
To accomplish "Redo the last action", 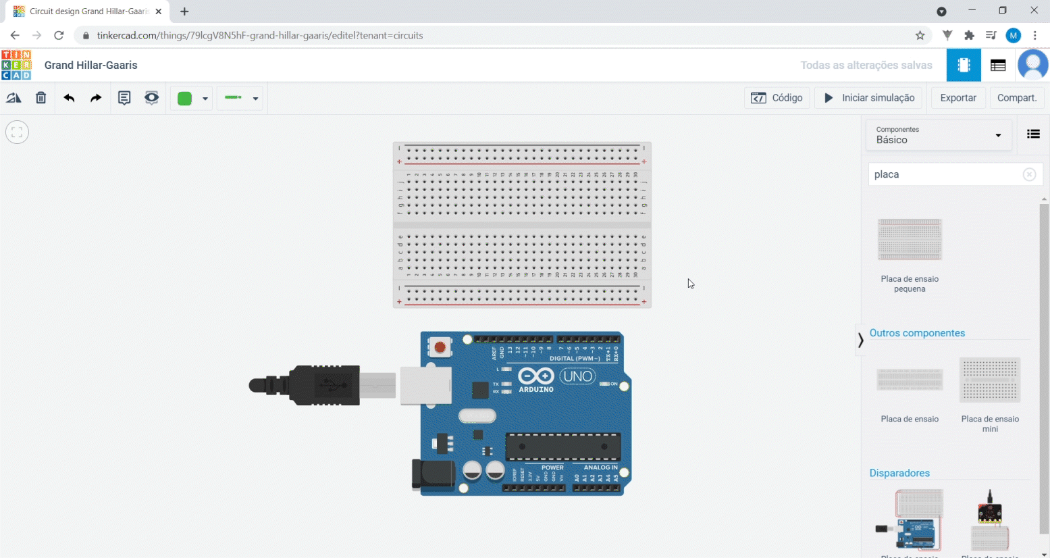I will 96,98.
